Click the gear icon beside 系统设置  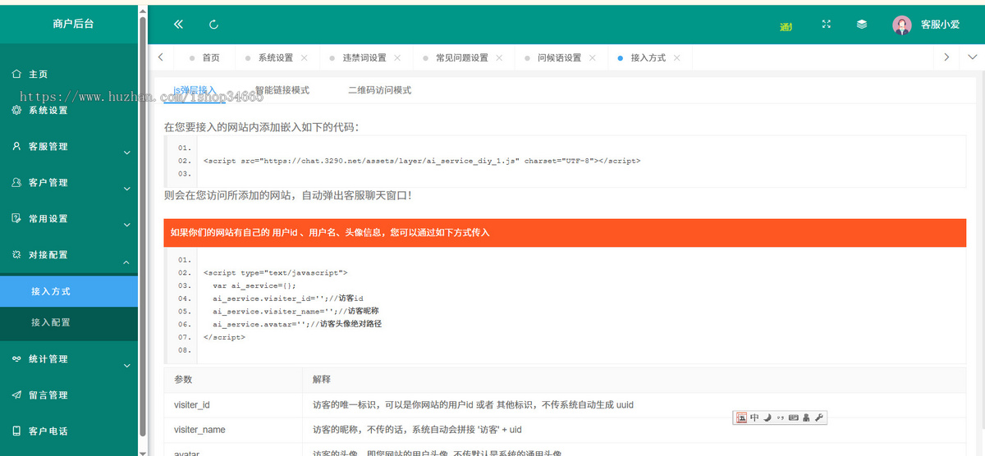click(x=16, y=110)
